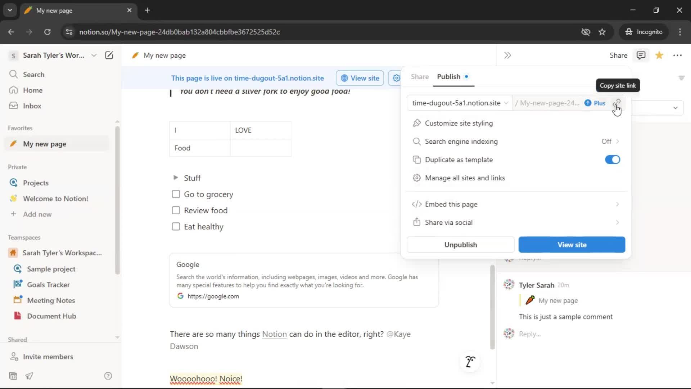Click the new page compose icon
Screen dimensions: 691x389
(x=109, y=55)
